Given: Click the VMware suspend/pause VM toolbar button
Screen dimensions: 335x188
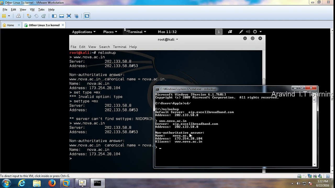Looking at the screenshot, I should click(4, 16).
